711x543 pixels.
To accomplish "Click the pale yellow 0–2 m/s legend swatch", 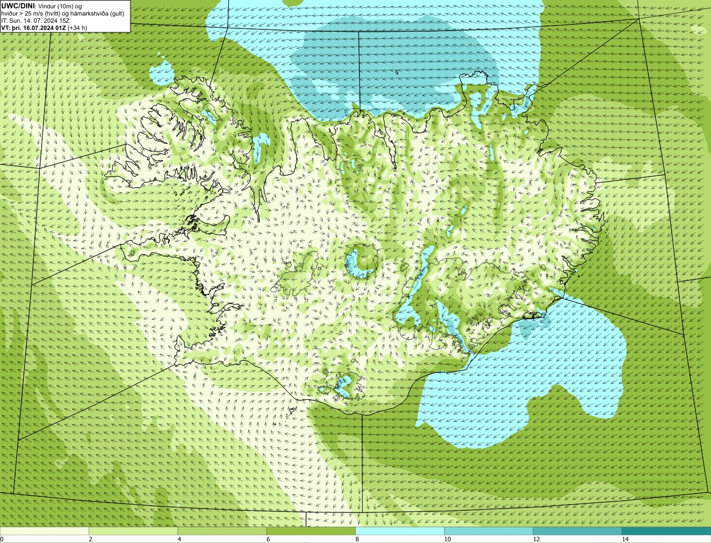I will pos(44,531).
